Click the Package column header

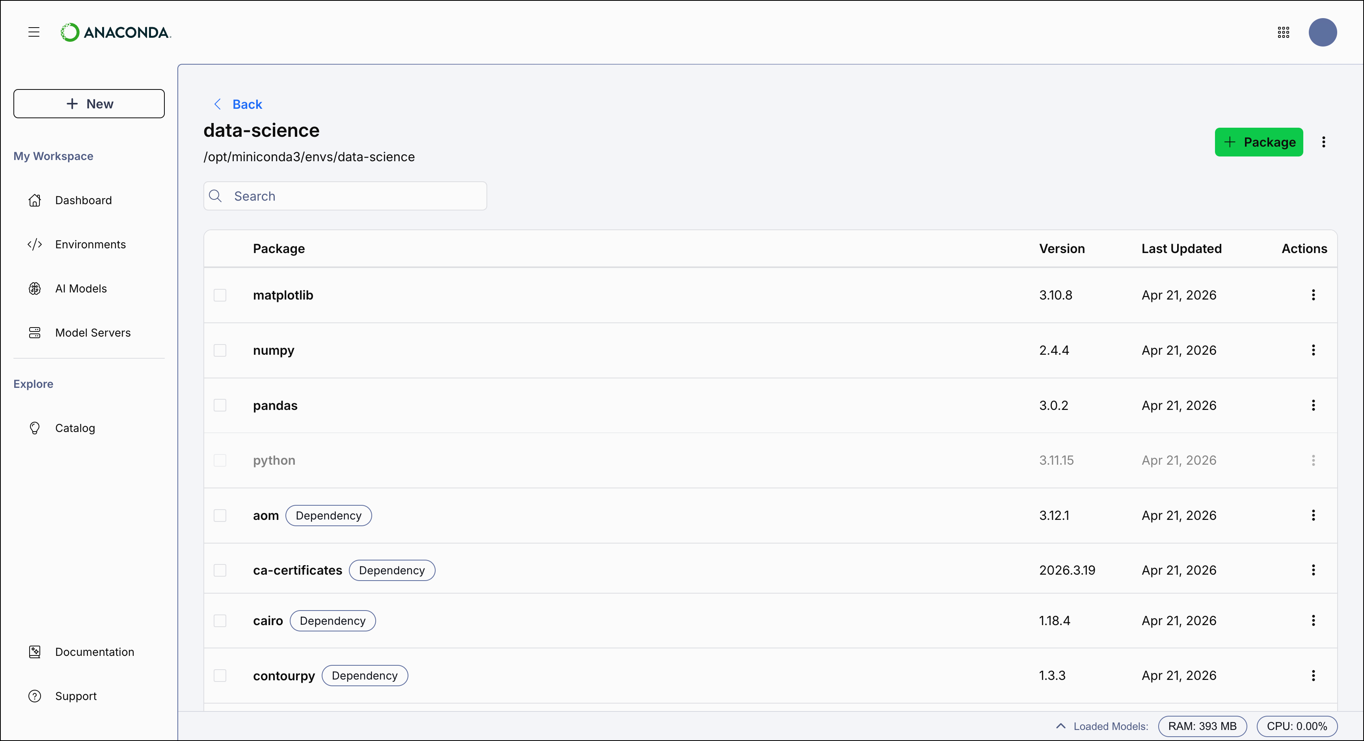[x=279, y=249]
